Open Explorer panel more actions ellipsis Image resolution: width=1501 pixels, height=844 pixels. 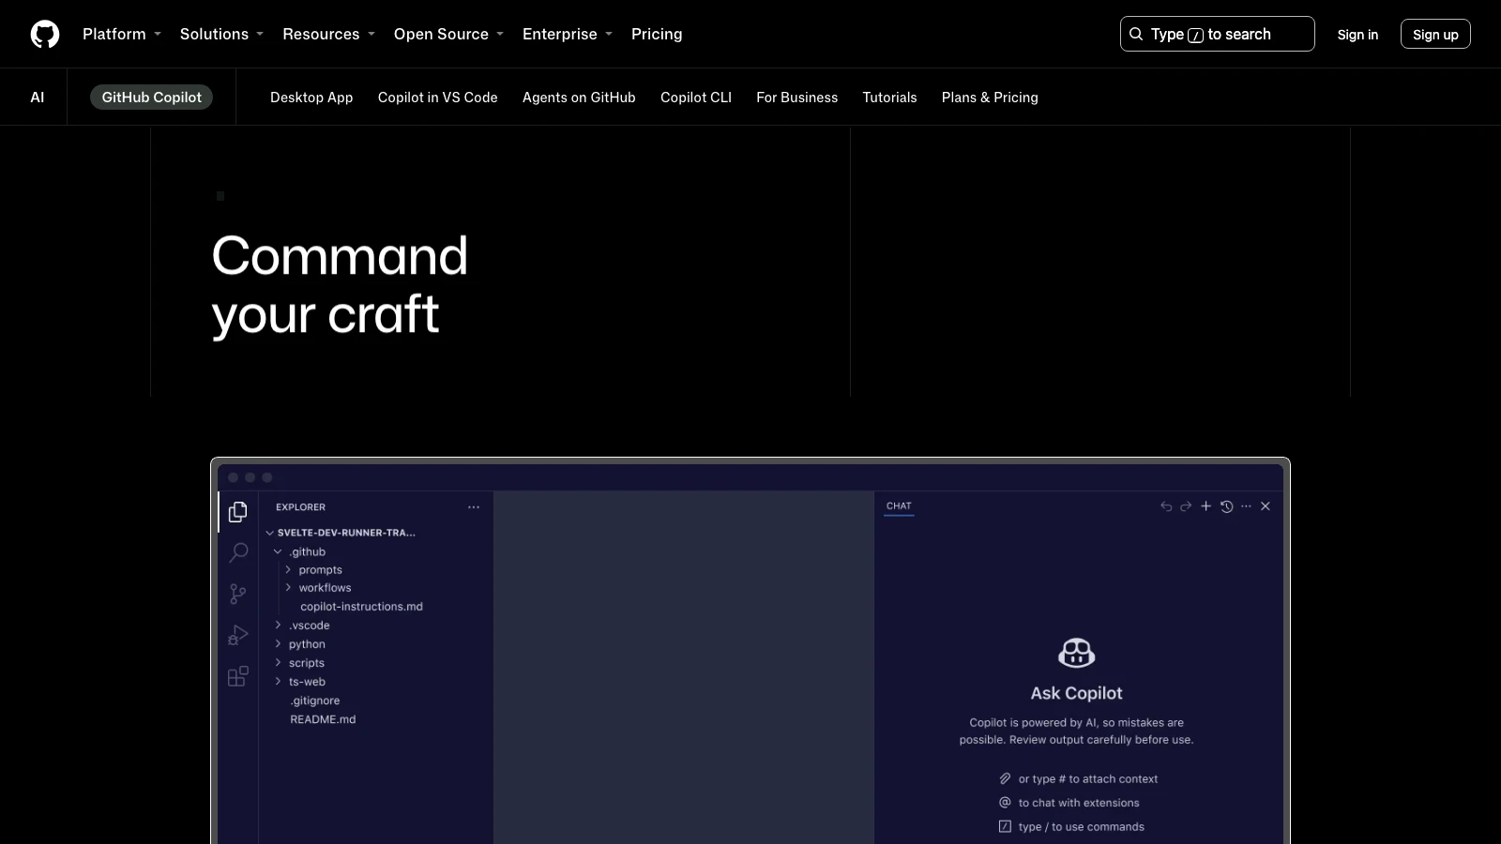[474, 507]
